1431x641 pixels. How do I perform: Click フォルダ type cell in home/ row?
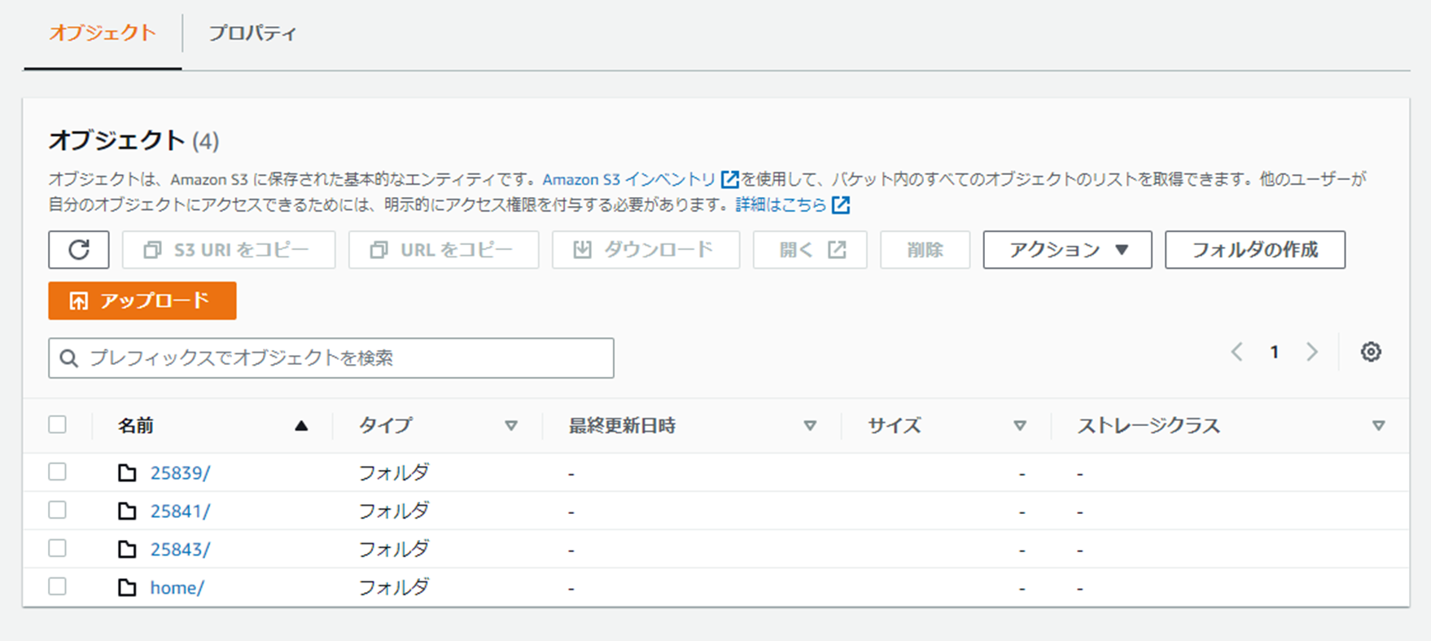click(x=394, y=587)
